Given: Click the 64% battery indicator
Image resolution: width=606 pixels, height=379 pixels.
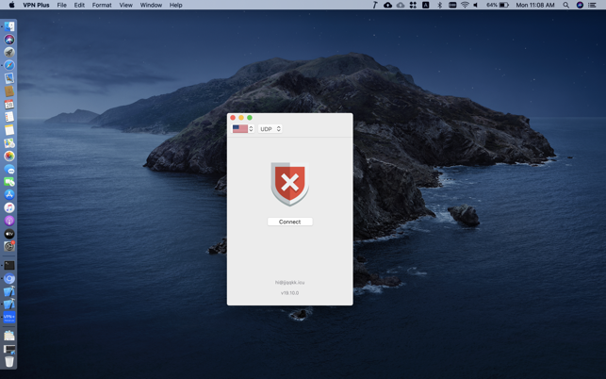Looking at the screenshot, I should point(498,5).
